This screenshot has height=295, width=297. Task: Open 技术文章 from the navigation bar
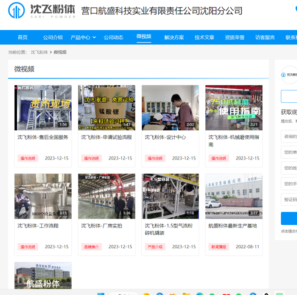[205, 37]
